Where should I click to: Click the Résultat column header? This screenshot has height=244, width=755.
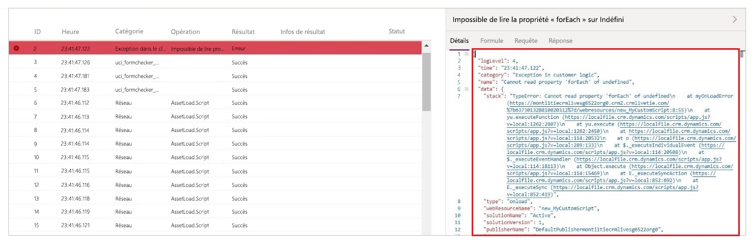coord(243,32)
